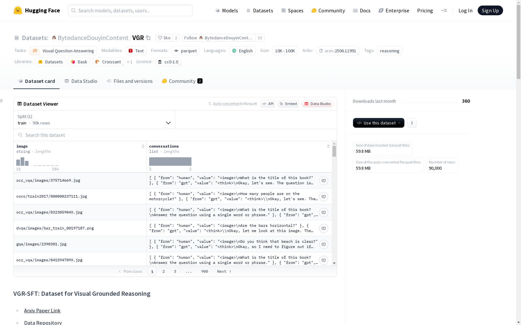Viewport: 521px width, 325px height.
Task: Click the Visual Question Answering task tag
Action: pyautogui.click(x=63, y=51)
